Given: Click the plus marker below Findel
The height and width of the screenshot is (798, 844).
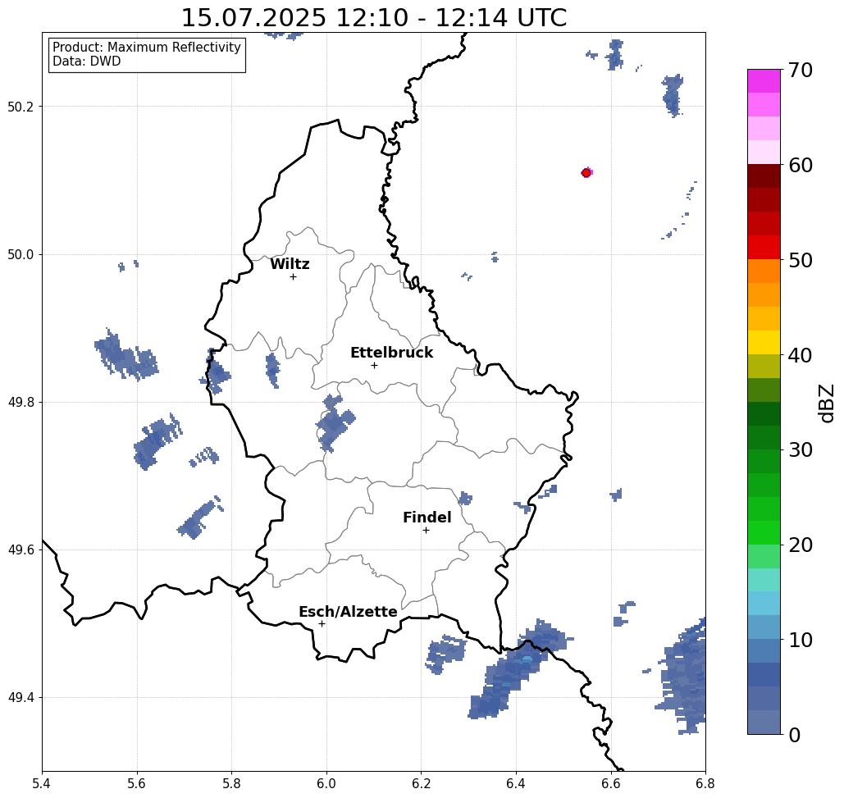Looking at the screenshot, I should (426, 531).
